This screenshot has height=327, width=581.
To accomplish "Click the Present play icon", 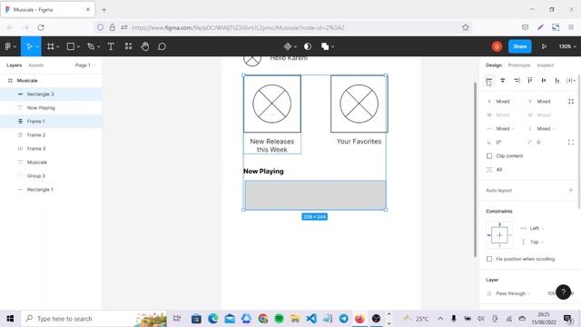I will 544,46.
